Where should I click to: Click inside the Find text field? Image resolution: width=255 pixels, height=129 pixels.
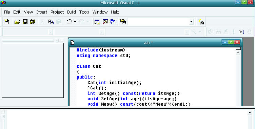pos(159,22)
